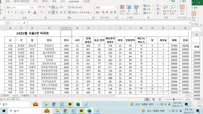Screen dimensions: 203x114
Task: Click the 메모 comments button
Action: 172,1
